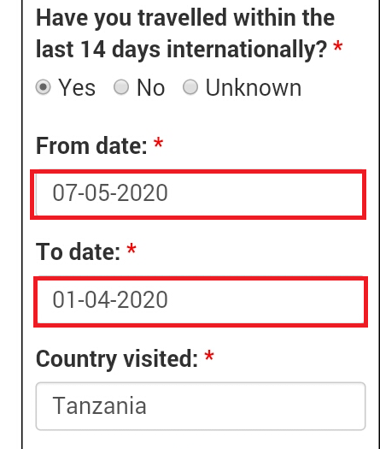Click the "Country visited:" field label
Image resolution: width=380 pixels, height=449 pixels.
pos(117,359)
